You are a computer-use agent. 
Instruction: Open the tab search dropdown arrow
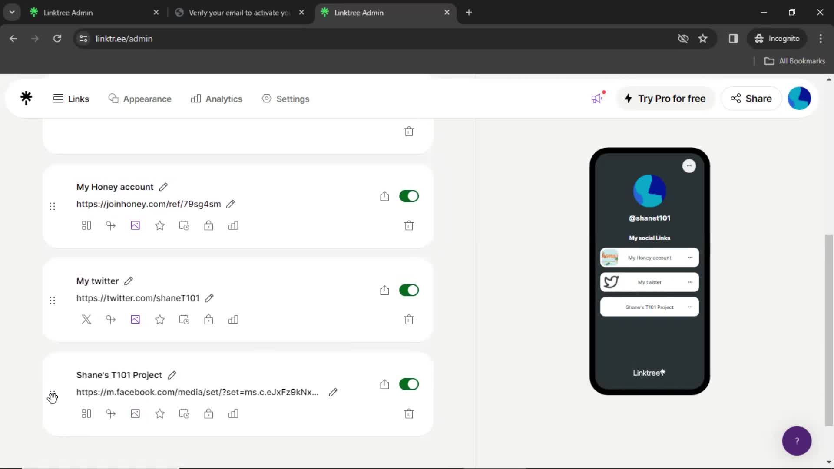click(x=12, y=13)
